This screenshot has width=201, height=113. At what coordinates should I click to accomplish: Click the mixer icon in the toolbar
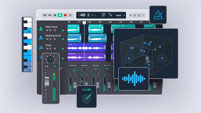click(x=135, y=15)
